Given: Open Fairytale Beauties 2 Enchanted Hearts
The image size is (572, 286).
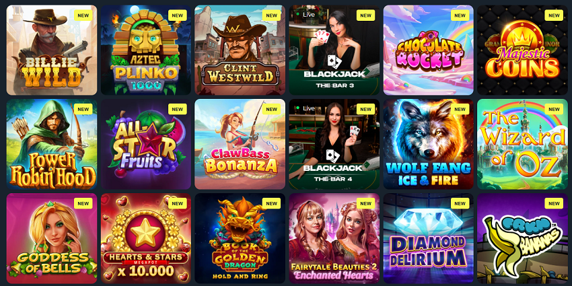Looking at the screenshot, I should 334,239.
